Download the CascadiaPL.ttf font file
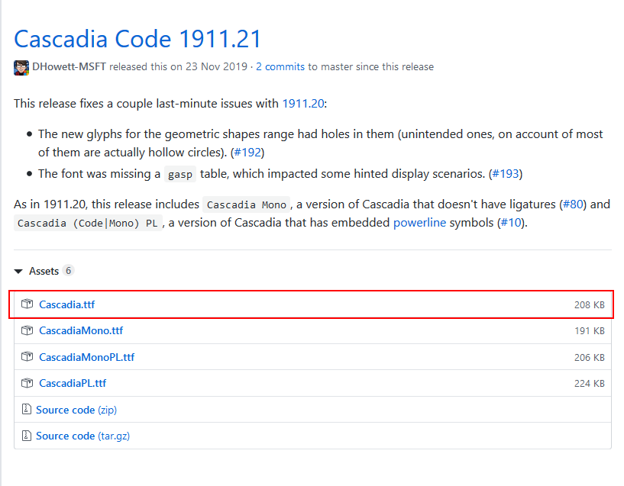 (x=74, y=383)
